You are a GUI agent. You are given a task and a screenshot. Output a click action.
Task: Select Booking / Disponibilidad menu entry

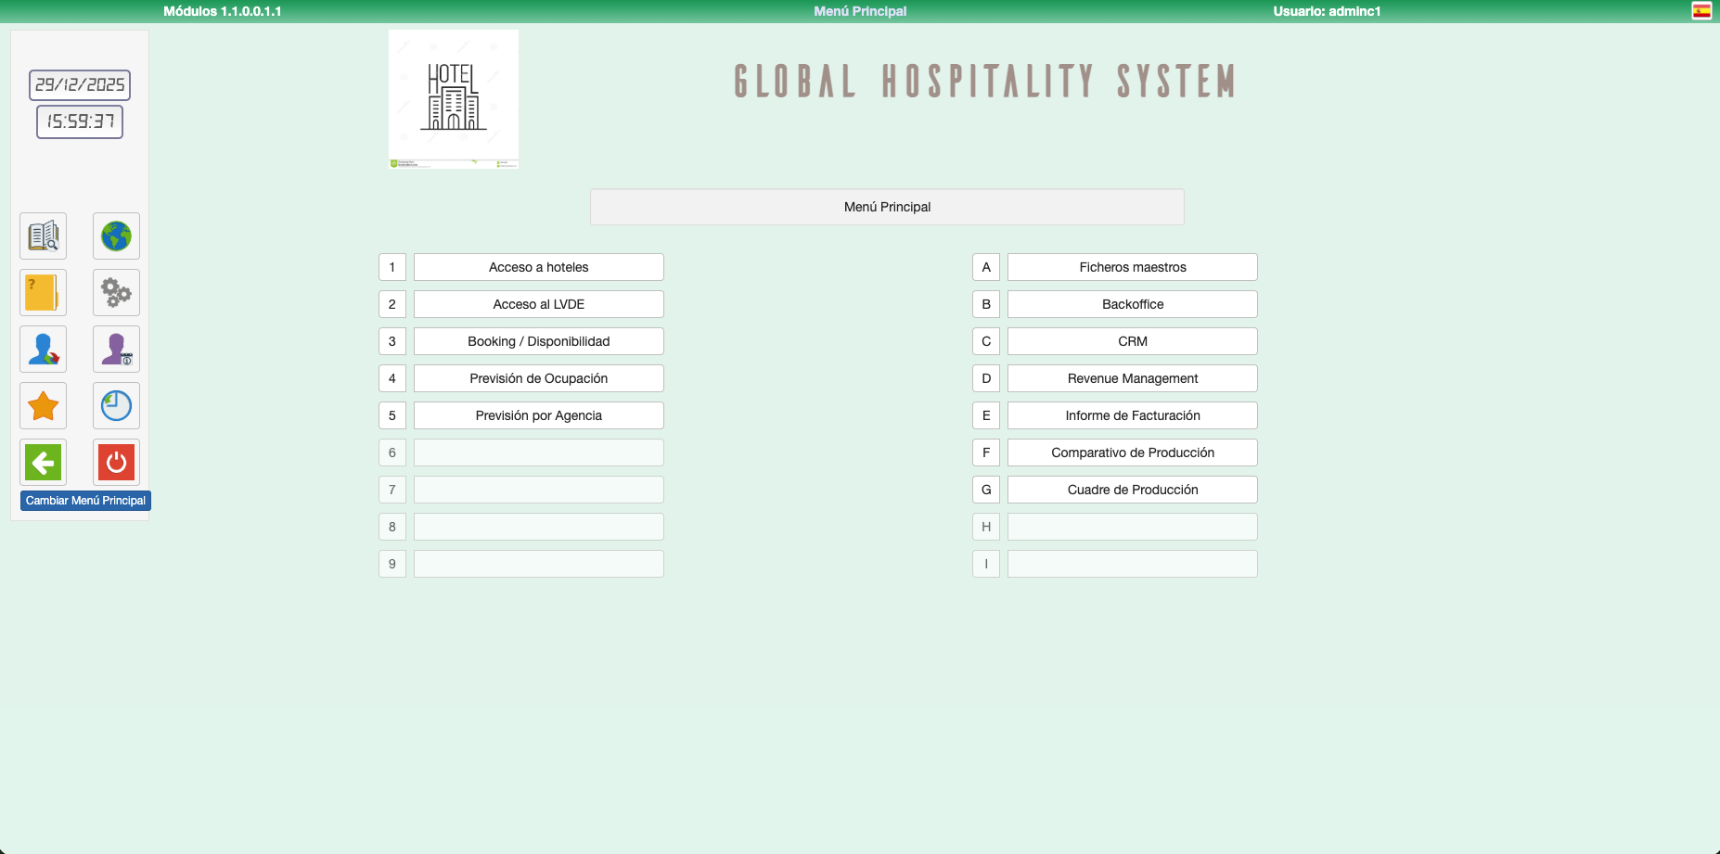pyautogui.click(x=538, y=341)
